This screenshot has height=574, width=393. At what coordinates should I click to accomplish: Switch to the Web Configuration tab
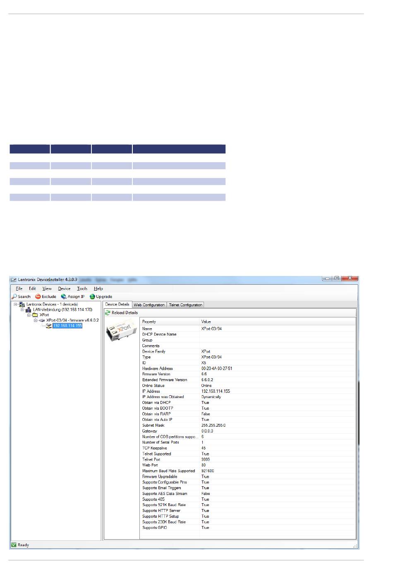149,305
